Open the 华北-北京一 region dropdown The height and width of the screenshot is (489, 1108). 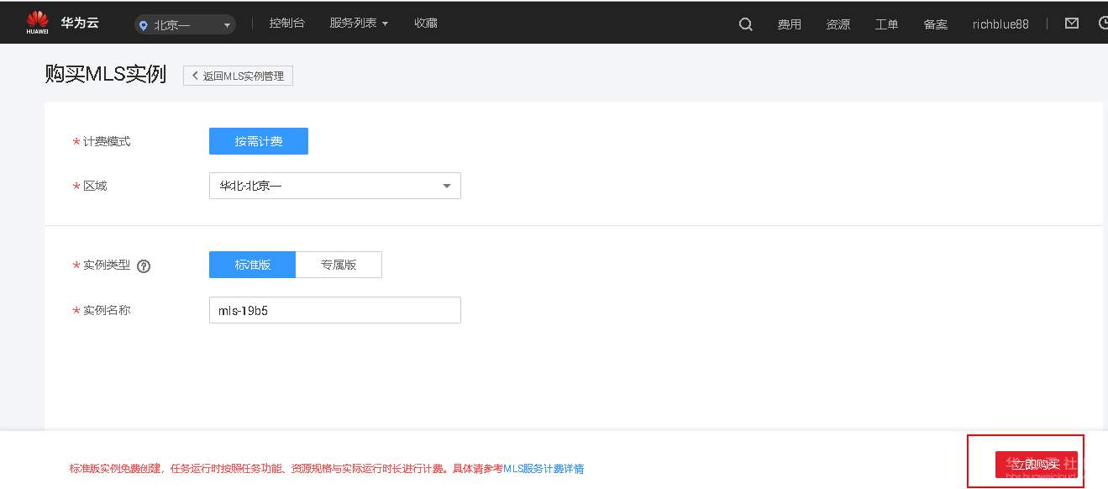point(334,186)
